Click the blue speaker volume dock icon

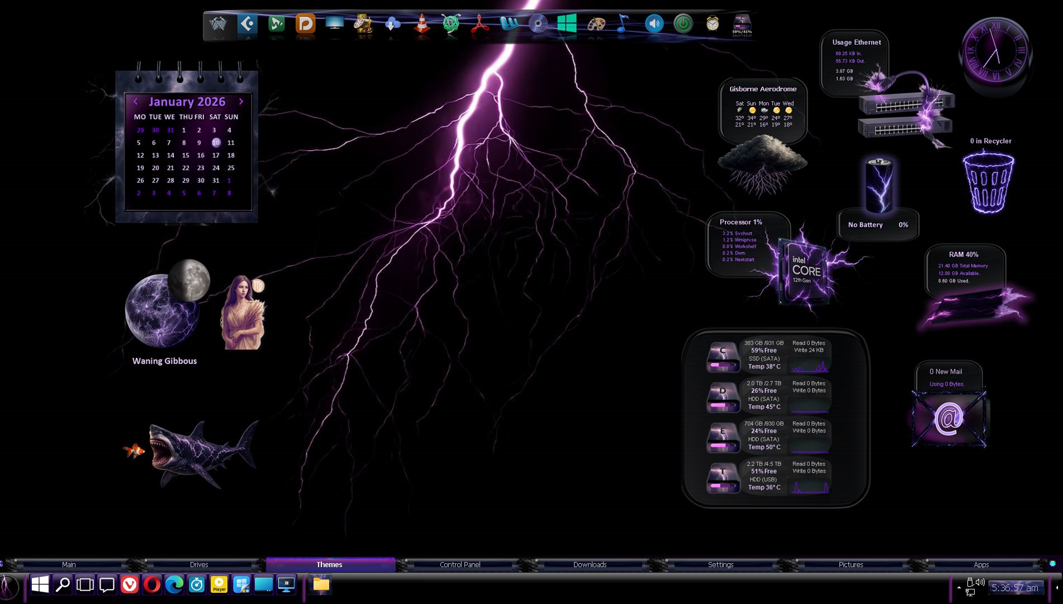654,23
